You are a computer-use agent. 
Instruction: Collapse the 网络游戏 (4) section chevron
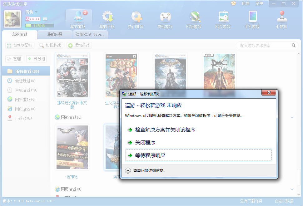click(x=292, y=117)
